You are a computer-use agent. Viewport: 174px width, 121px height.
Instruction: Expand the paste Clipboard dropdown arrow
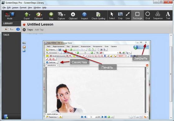click(x=42, y=15)
